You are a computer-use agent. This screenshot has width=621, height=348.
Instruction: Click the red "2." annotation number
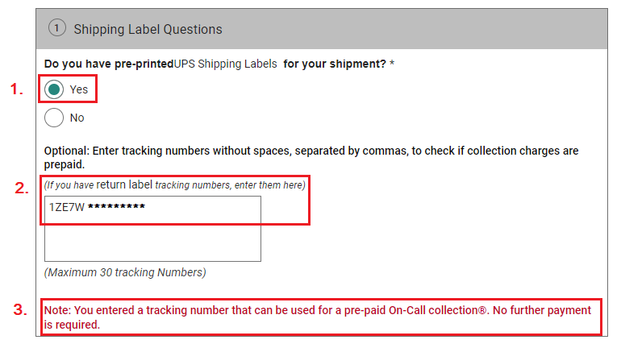pyautogui.click(x=23, y=189)
